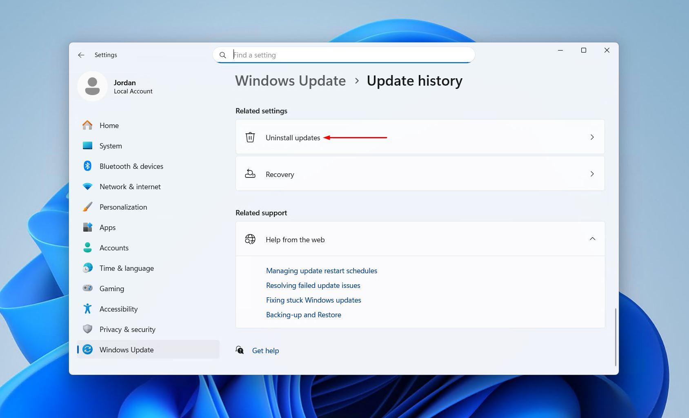The width and height of the screenshot is (689, 418).
Task: Click the Network Wi-Fi icon
Action: 87,186
